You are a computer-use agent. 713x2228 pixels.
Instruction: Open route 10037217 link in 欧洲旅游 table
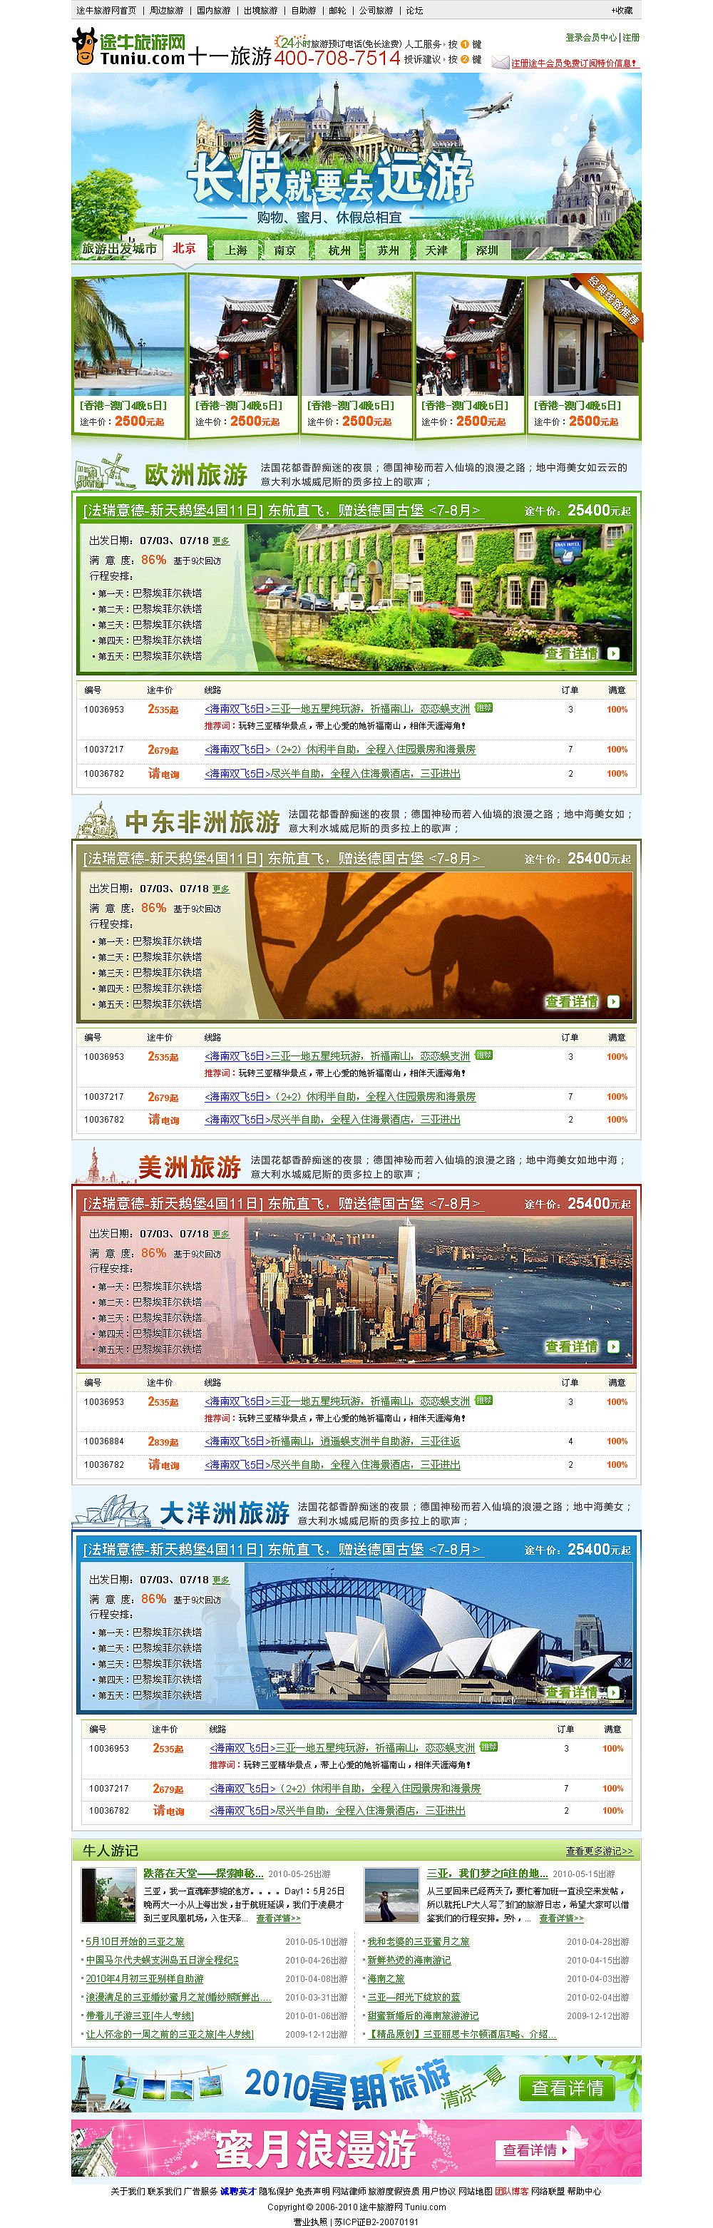(x=339, y=750)
